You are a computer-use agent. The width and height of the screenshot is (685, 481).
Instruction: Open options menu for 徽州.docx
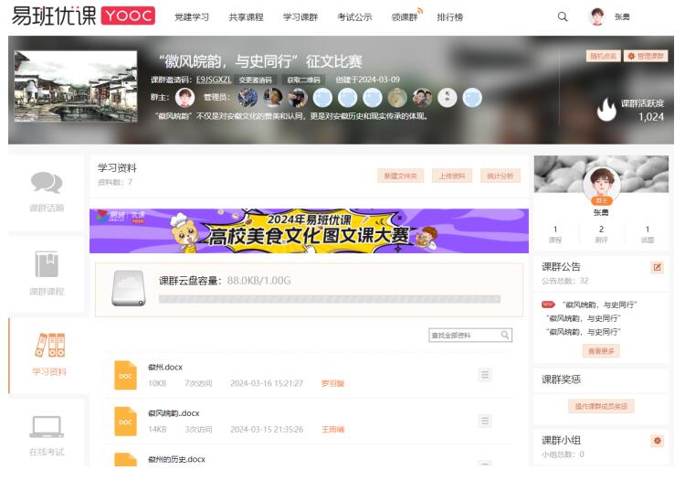485,375
